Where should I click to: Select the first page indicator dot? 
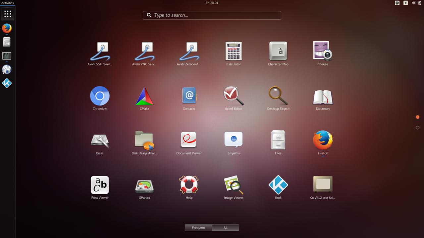coord(417,117)
